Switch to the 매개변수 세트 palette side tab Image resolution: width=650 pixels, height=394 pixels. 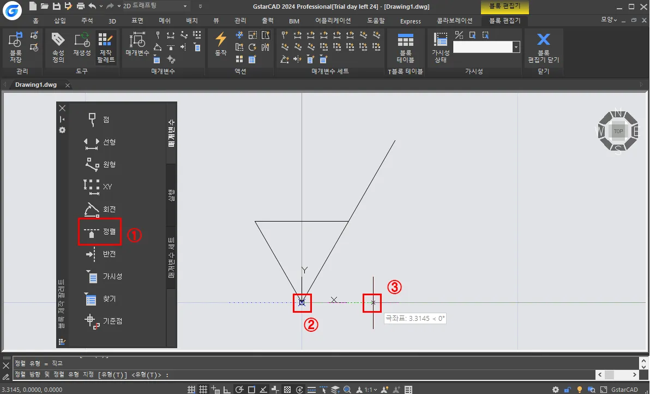171,257
